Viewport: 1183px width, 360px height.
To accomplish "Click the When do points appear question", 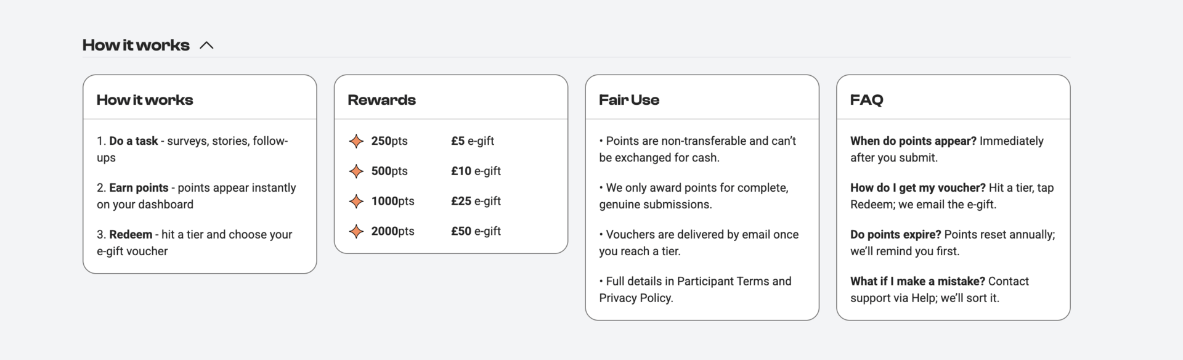I will [913, 141].
